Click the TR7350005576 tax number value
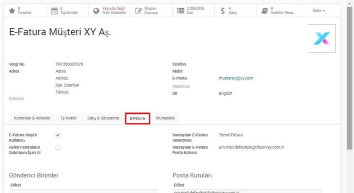This screenshot has height=193, width=354. pyautogui.click(x=69, y=64)
